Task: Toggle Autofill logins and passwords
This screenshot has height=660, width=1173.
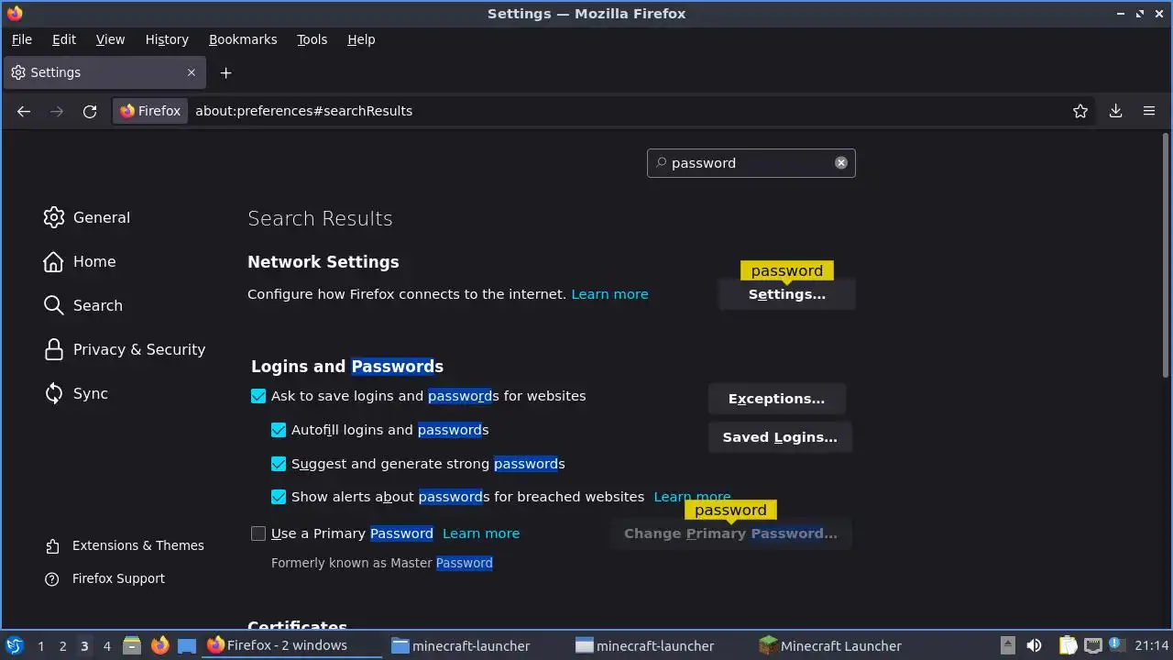Action: 279,430
